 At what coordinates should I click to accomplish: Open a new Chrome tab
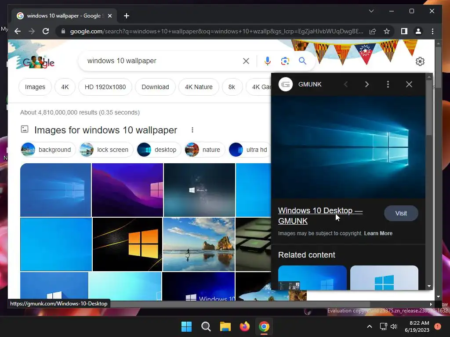coord(127,16)
